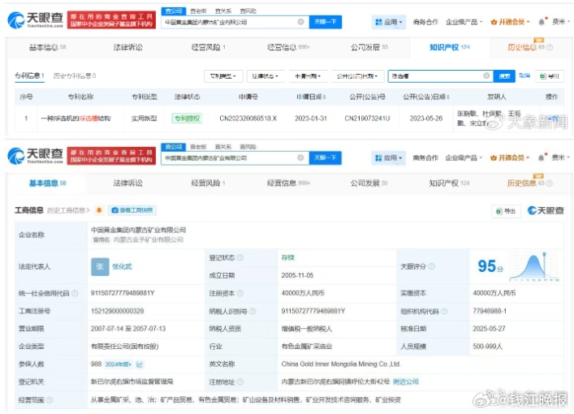The width and height of the screenshot is (574, 414).
Task: Click 商务合作 on the business-info page
Action: pos(425,157)
